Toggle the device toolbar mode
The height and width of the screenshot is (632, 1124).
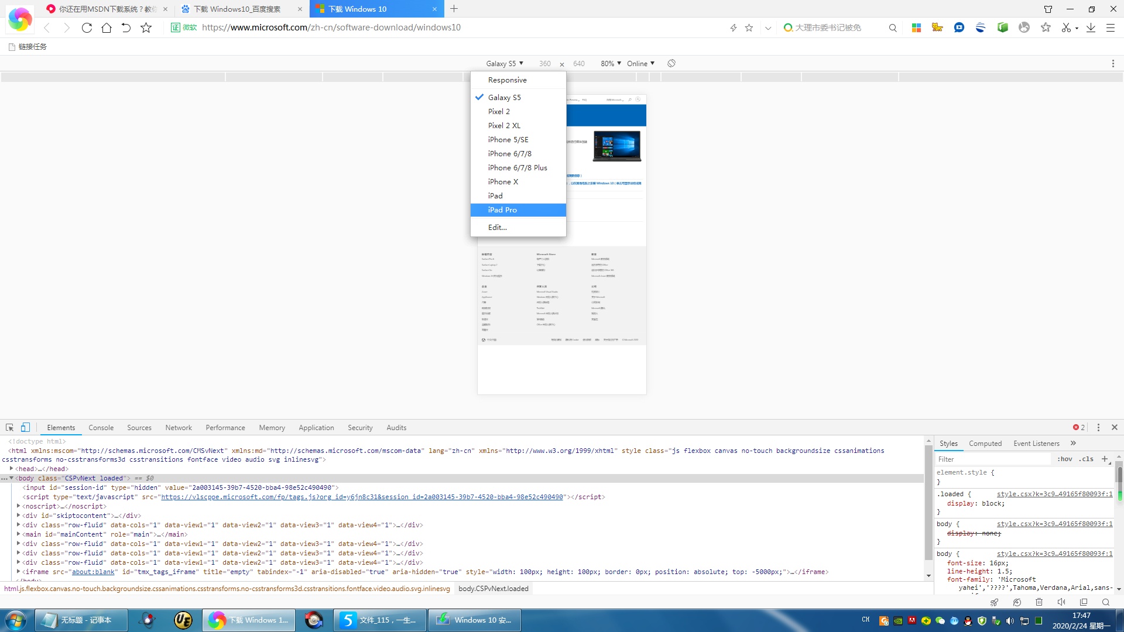tap(25, 427)
